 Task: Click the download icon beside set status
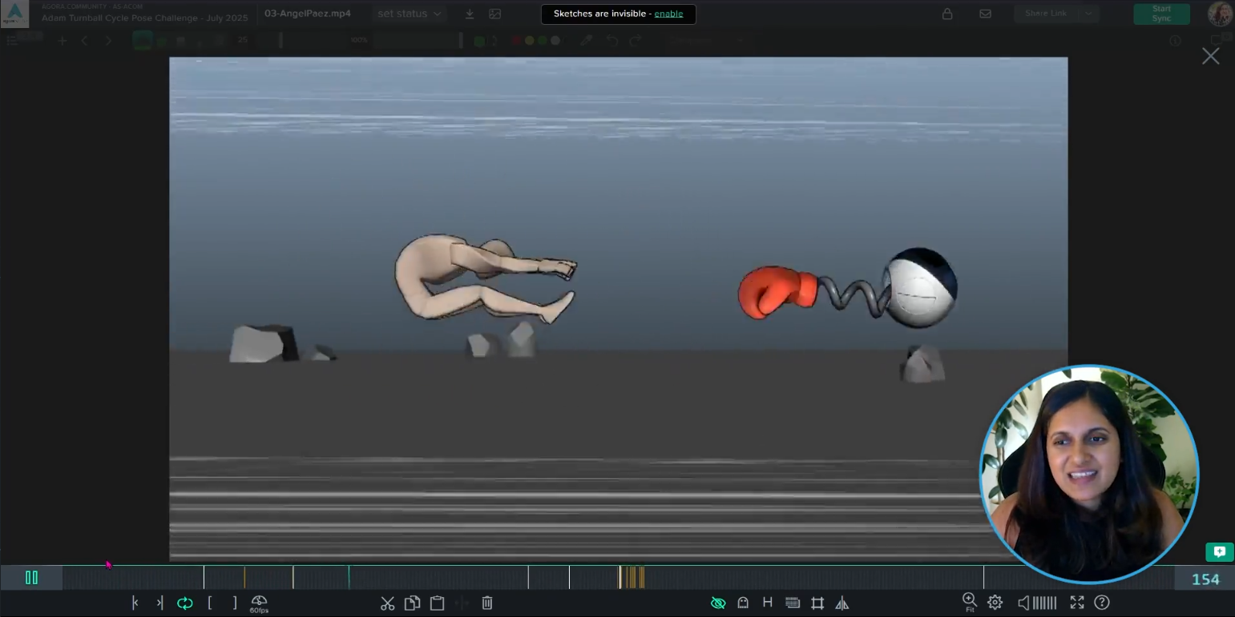(470, 14)
